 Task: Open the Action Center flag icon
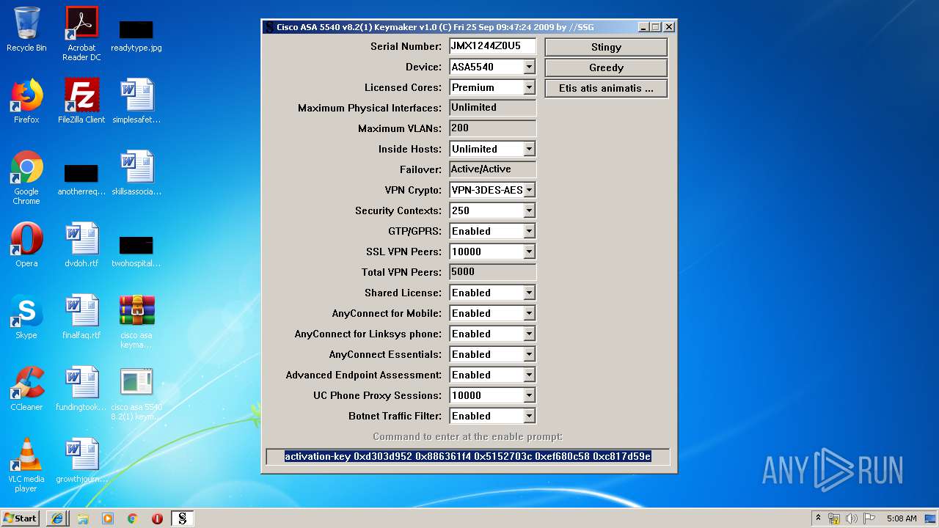869,518
